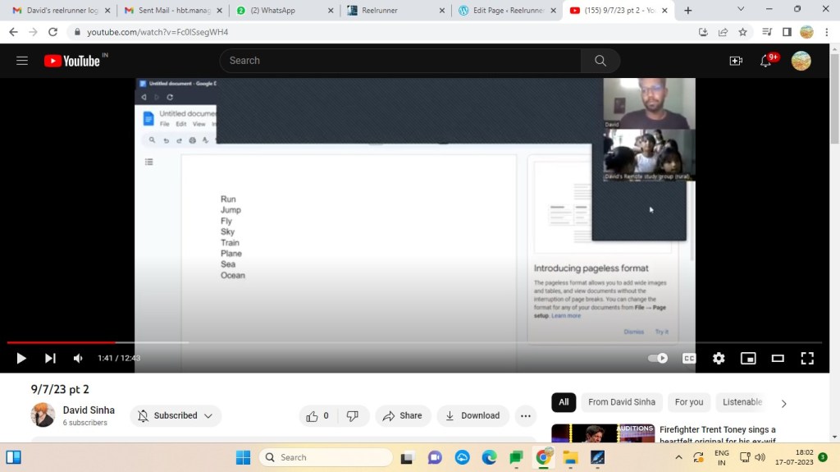
Task: Open video settings gear
Action: point(719,358)
